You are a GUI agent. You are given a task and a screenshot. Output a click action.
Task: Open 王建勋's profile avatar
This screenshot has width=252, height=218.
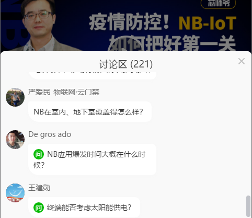click(x=15, y=193)
